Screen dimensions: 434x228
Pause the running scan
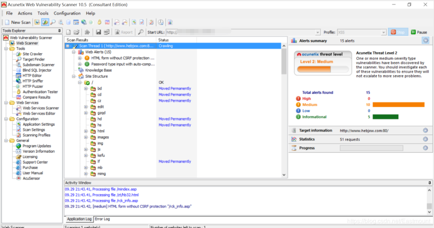(419, 33)
